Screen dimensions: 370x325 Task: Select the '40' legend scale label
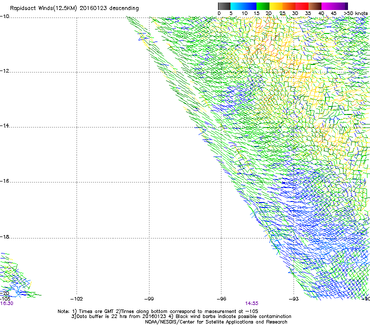[x=321, y=13]
